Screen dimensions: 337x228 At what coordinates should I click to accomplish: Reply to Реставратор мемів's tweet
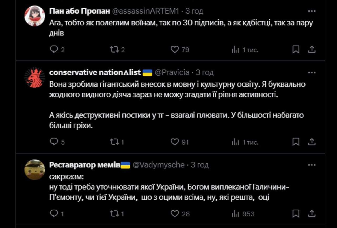53,214
